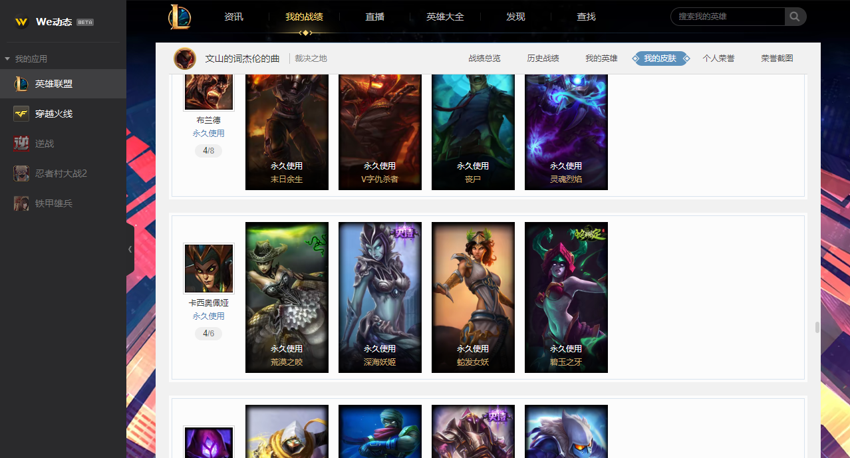Open the 逆战 sidebar app icon
Image resolution: width=850 pixels, height=458 pixels.
(x=21, y=144)
